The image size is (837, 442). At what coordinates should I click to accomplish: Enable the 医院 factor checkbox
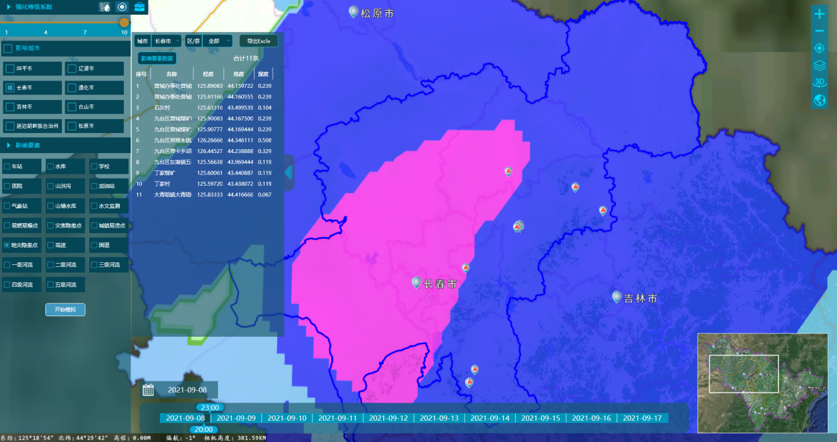7,186
